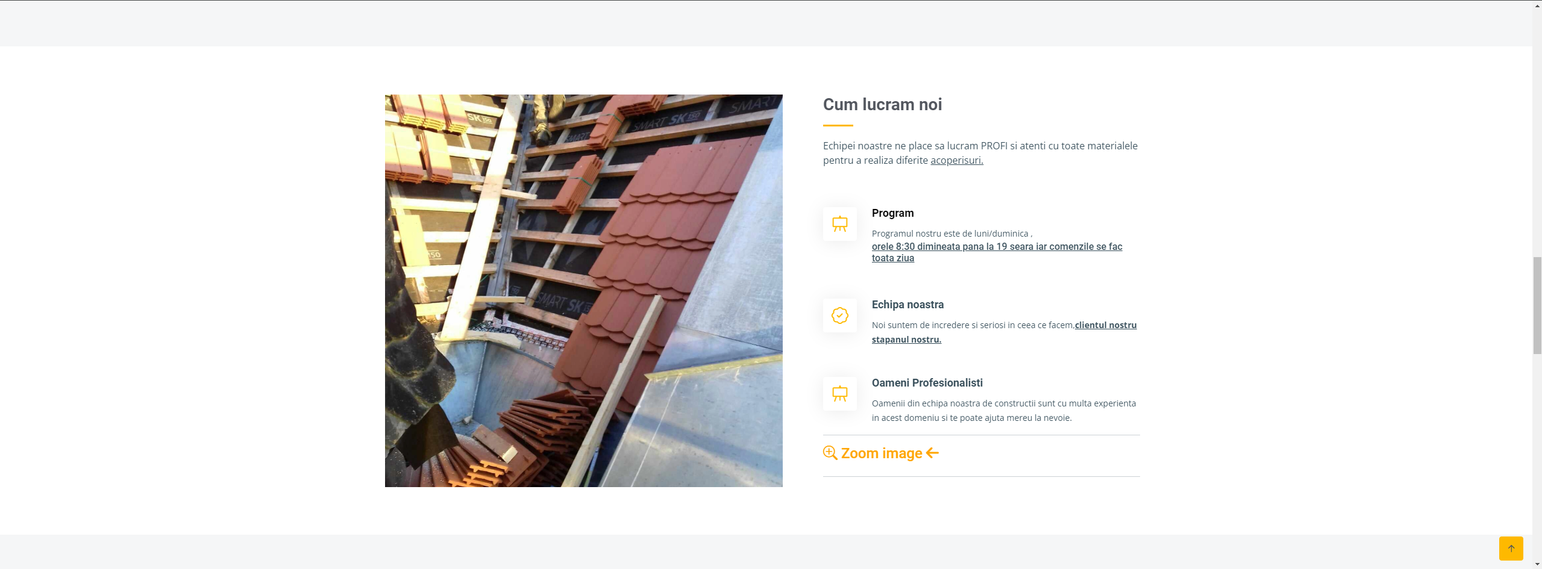Open the roof tiles construction photo
The image size is (1542, 569).
coord(583,291)
